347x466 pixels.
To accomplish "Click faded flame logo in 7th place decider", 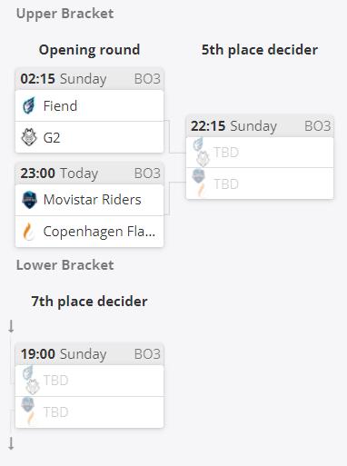I will coord(31,418).
